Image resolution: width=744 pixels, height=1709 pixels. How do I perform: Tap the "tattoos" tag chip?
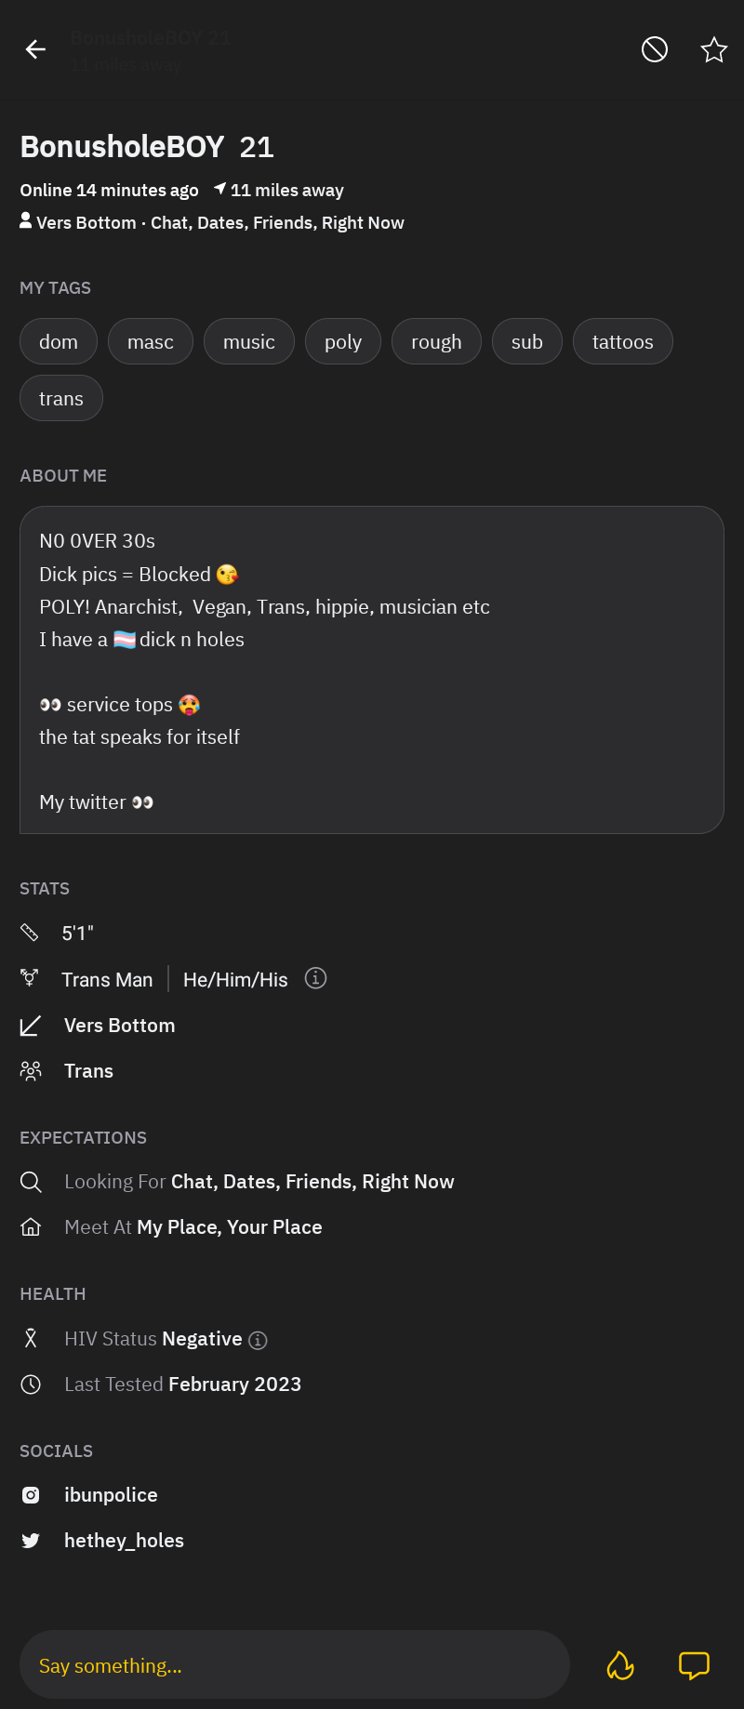(x=623, y=342)
